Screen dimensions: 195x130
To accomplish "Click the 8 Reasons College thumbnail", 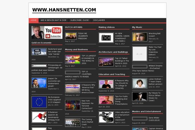I will click(106, 84).
